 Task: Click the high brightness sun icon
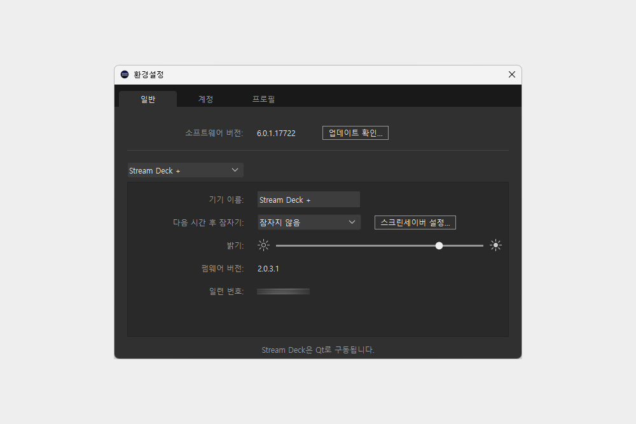pyautogui.click(x=495, y=245)
